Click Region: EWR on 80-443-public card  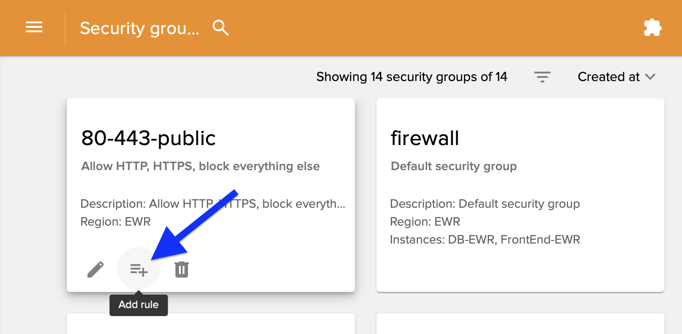tap(115, 222)
